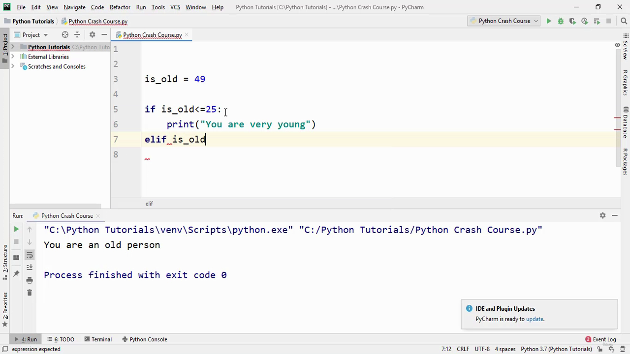Image resolution: width=630 pixels, height=354 pixels.
Task: Hide the Project tool window
Action: (104, 35)
